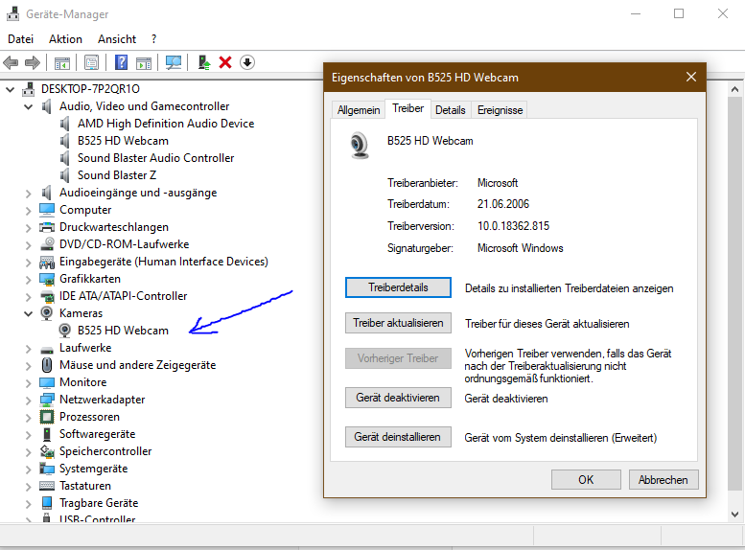Image resolution: width=745 pixels, height=550 pixels.
Task: Confirm dialog with OK button
Action: (x=586, y=480)
